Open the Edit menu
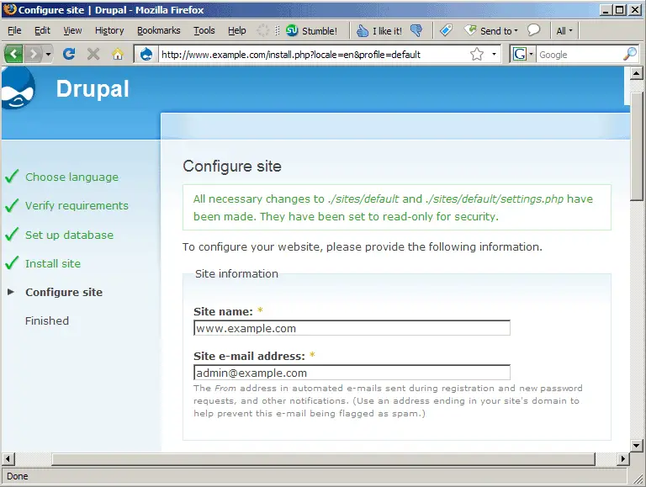This screenshot has height=487, width=646. (x=42, y=30)
